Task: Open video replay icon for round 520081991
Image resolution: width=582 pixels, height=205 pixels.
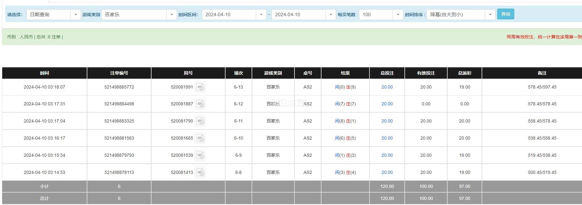Action: (x=200, y=87)
